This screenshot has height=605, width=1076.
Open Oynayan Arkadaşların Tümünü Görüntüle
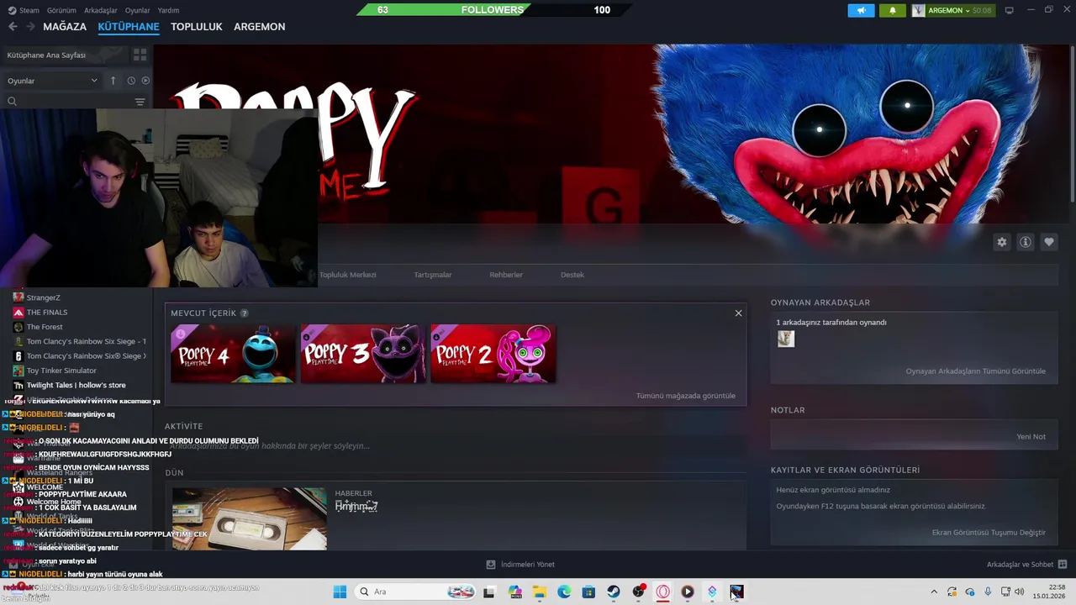tap(975, 371)
